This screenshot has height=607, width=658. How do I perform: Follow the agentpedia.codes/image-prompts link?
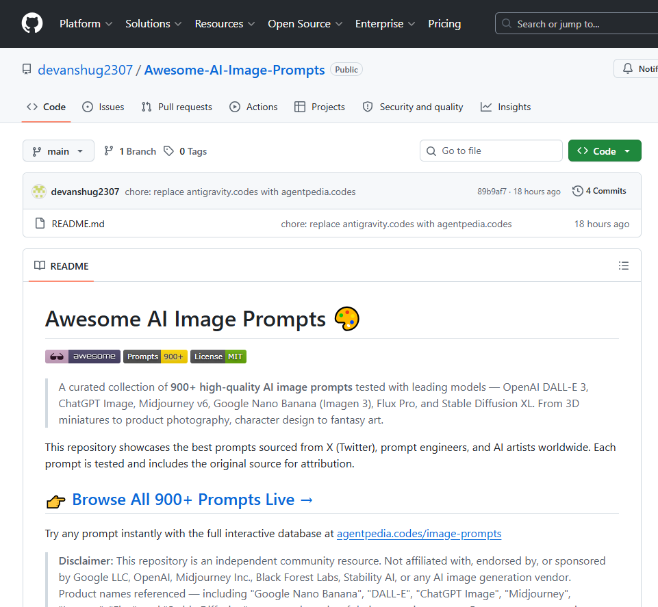419,534
